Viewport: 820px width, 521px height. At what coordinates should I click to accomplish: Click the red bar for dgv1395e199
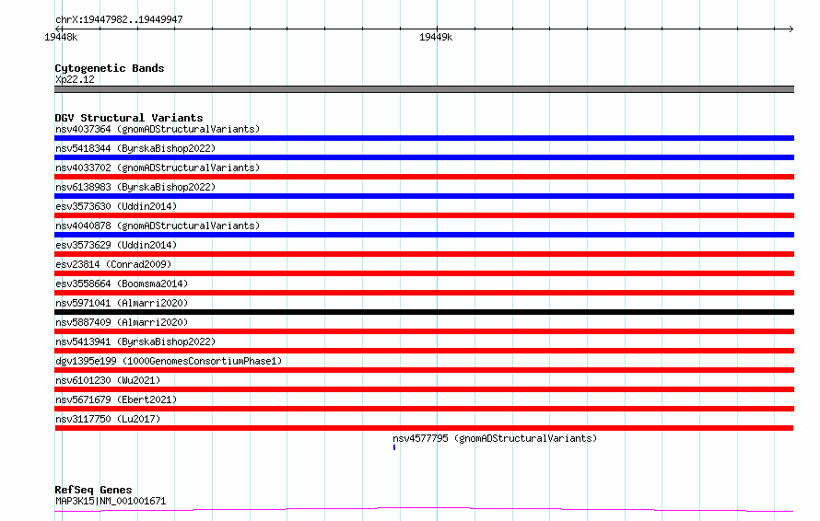pyautogui.click(x=424, y=370)
